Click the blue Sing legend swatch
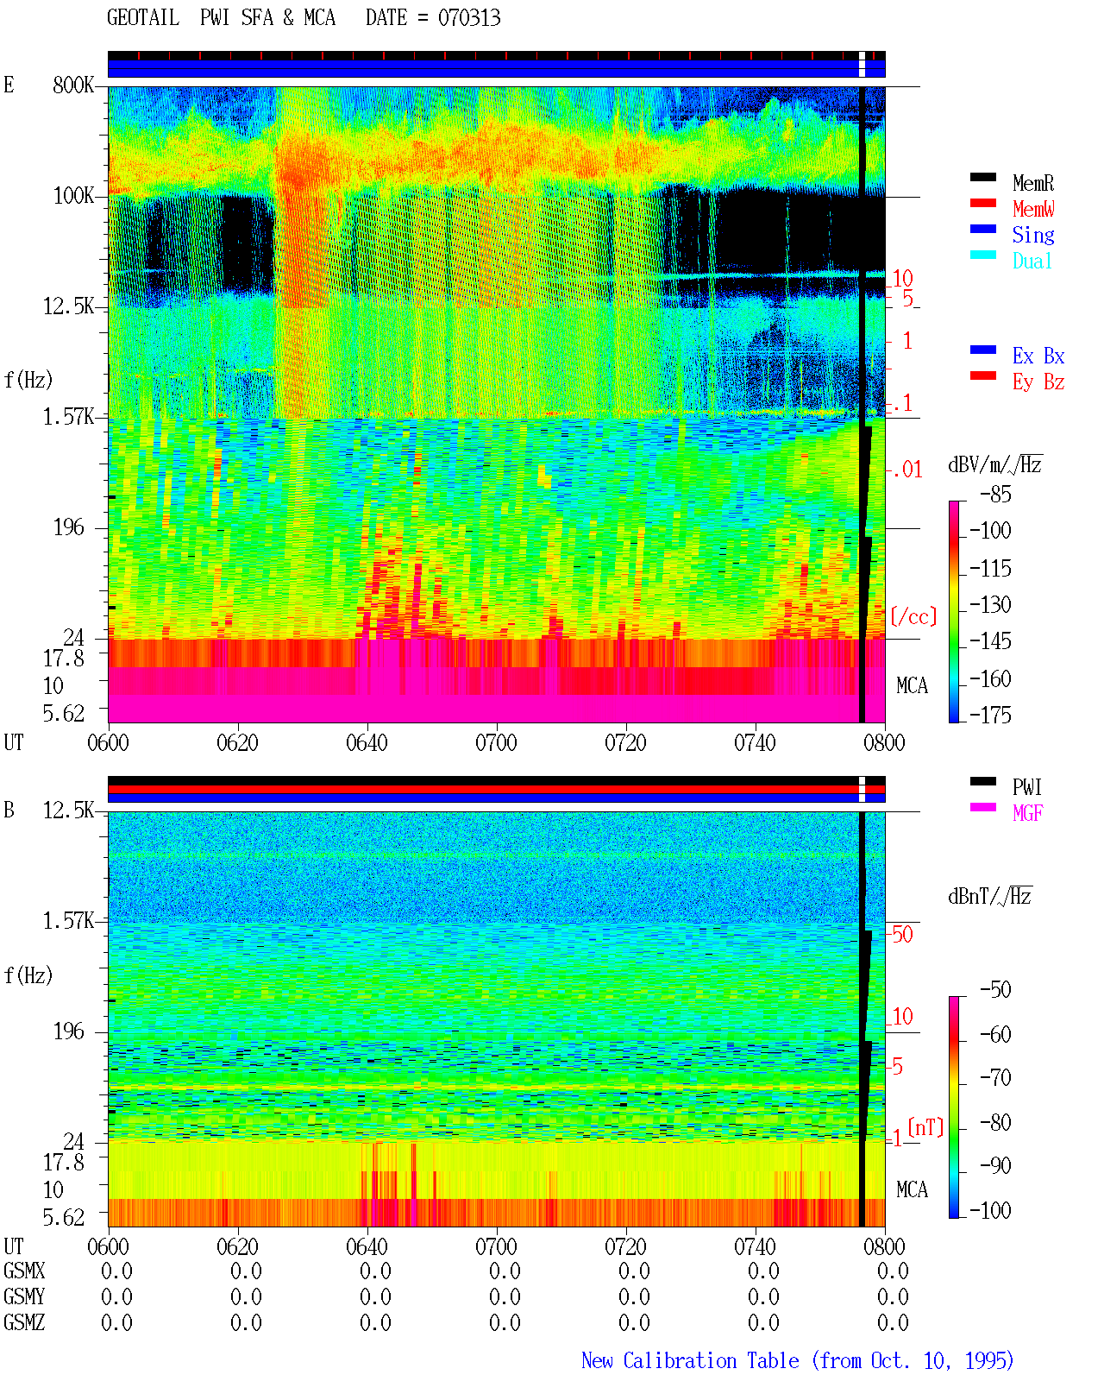The image size is (1104, 1375). [x=983, y=230]
